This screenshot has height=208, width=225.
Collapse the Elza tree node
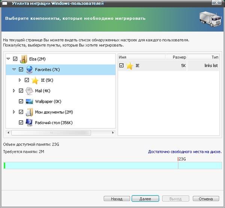pos(8,59)
